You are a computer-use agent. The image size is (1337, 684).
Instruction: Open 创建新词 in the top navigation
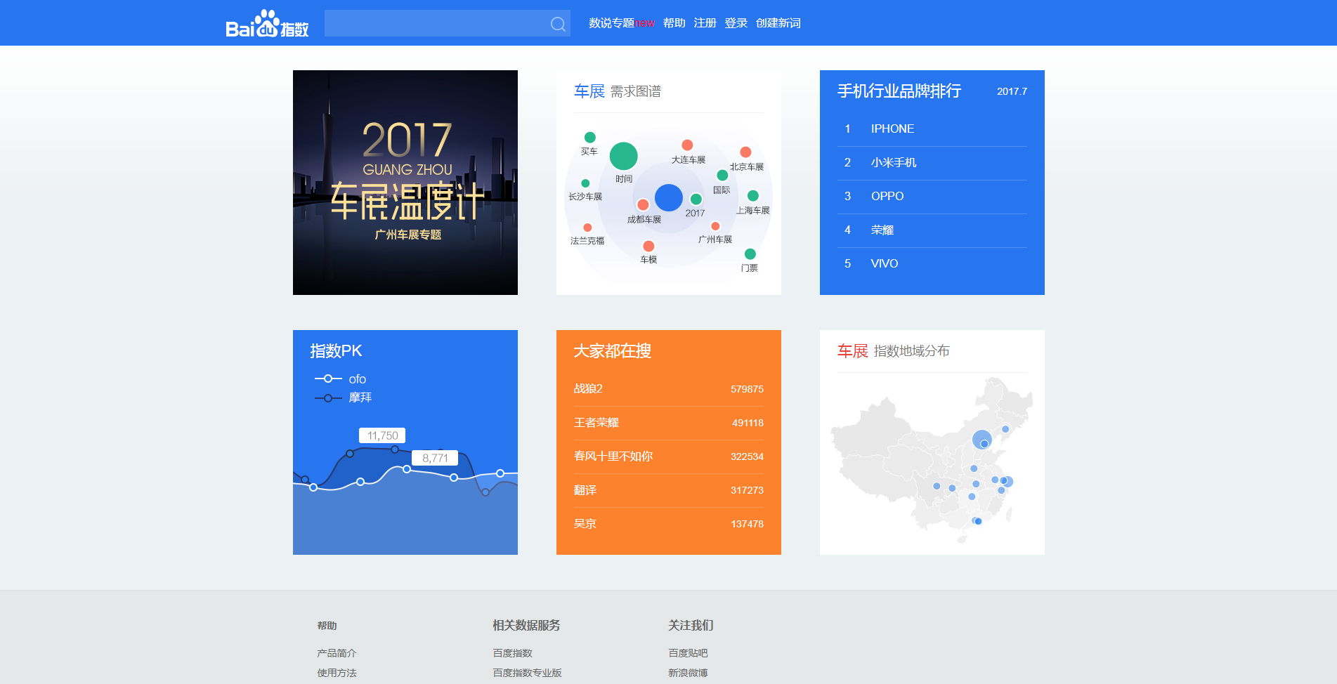[x=778, y=23]
